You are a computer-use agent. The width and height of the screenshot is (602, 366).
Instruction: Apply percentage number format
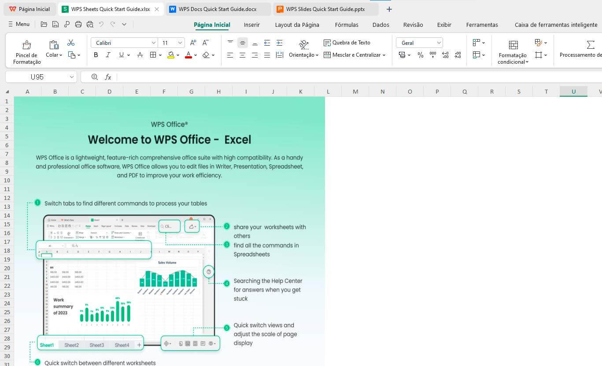click(421, 55)
